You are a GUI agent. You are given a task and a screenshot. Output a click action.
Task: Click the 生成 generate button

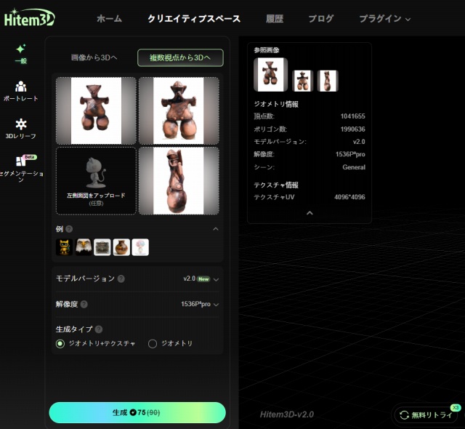coord(137,412)
